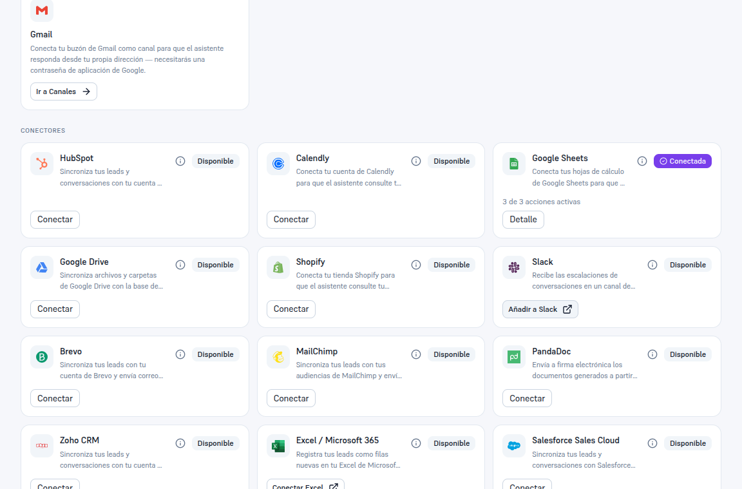Viewport: 742px width, 489px height.
Task: Click the PandaDoc logo icon
Action: click(x=514, y=357)
